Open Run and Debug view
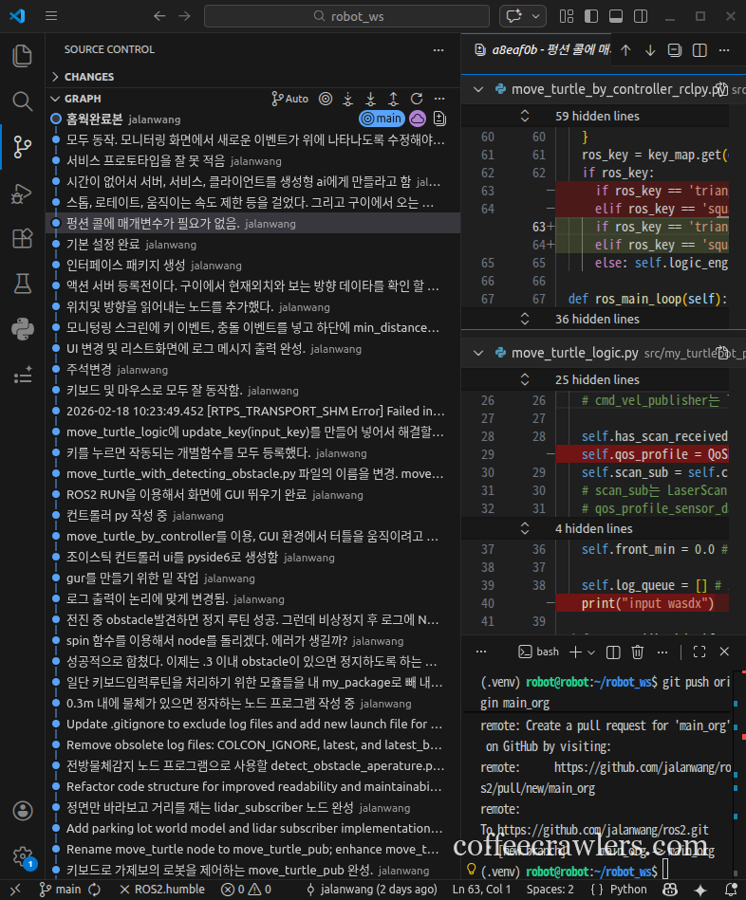Viewport: 746px width, 900px height. point(22,193)
